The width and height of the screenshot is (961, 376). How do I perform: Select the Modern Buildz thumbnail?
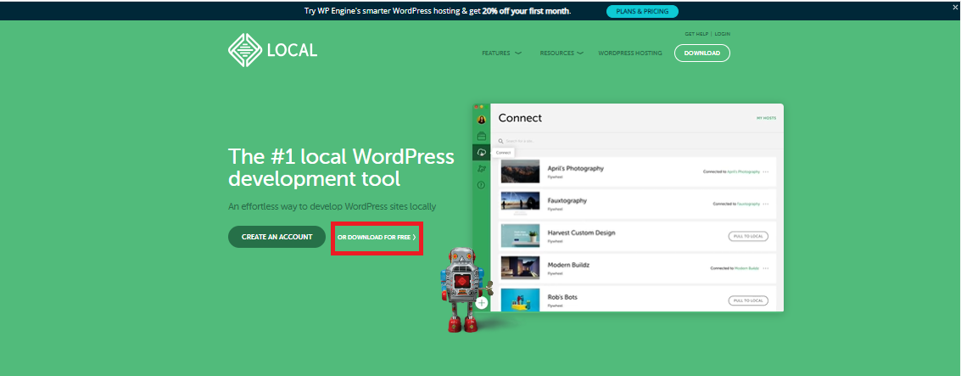click(x=520, y=269)
